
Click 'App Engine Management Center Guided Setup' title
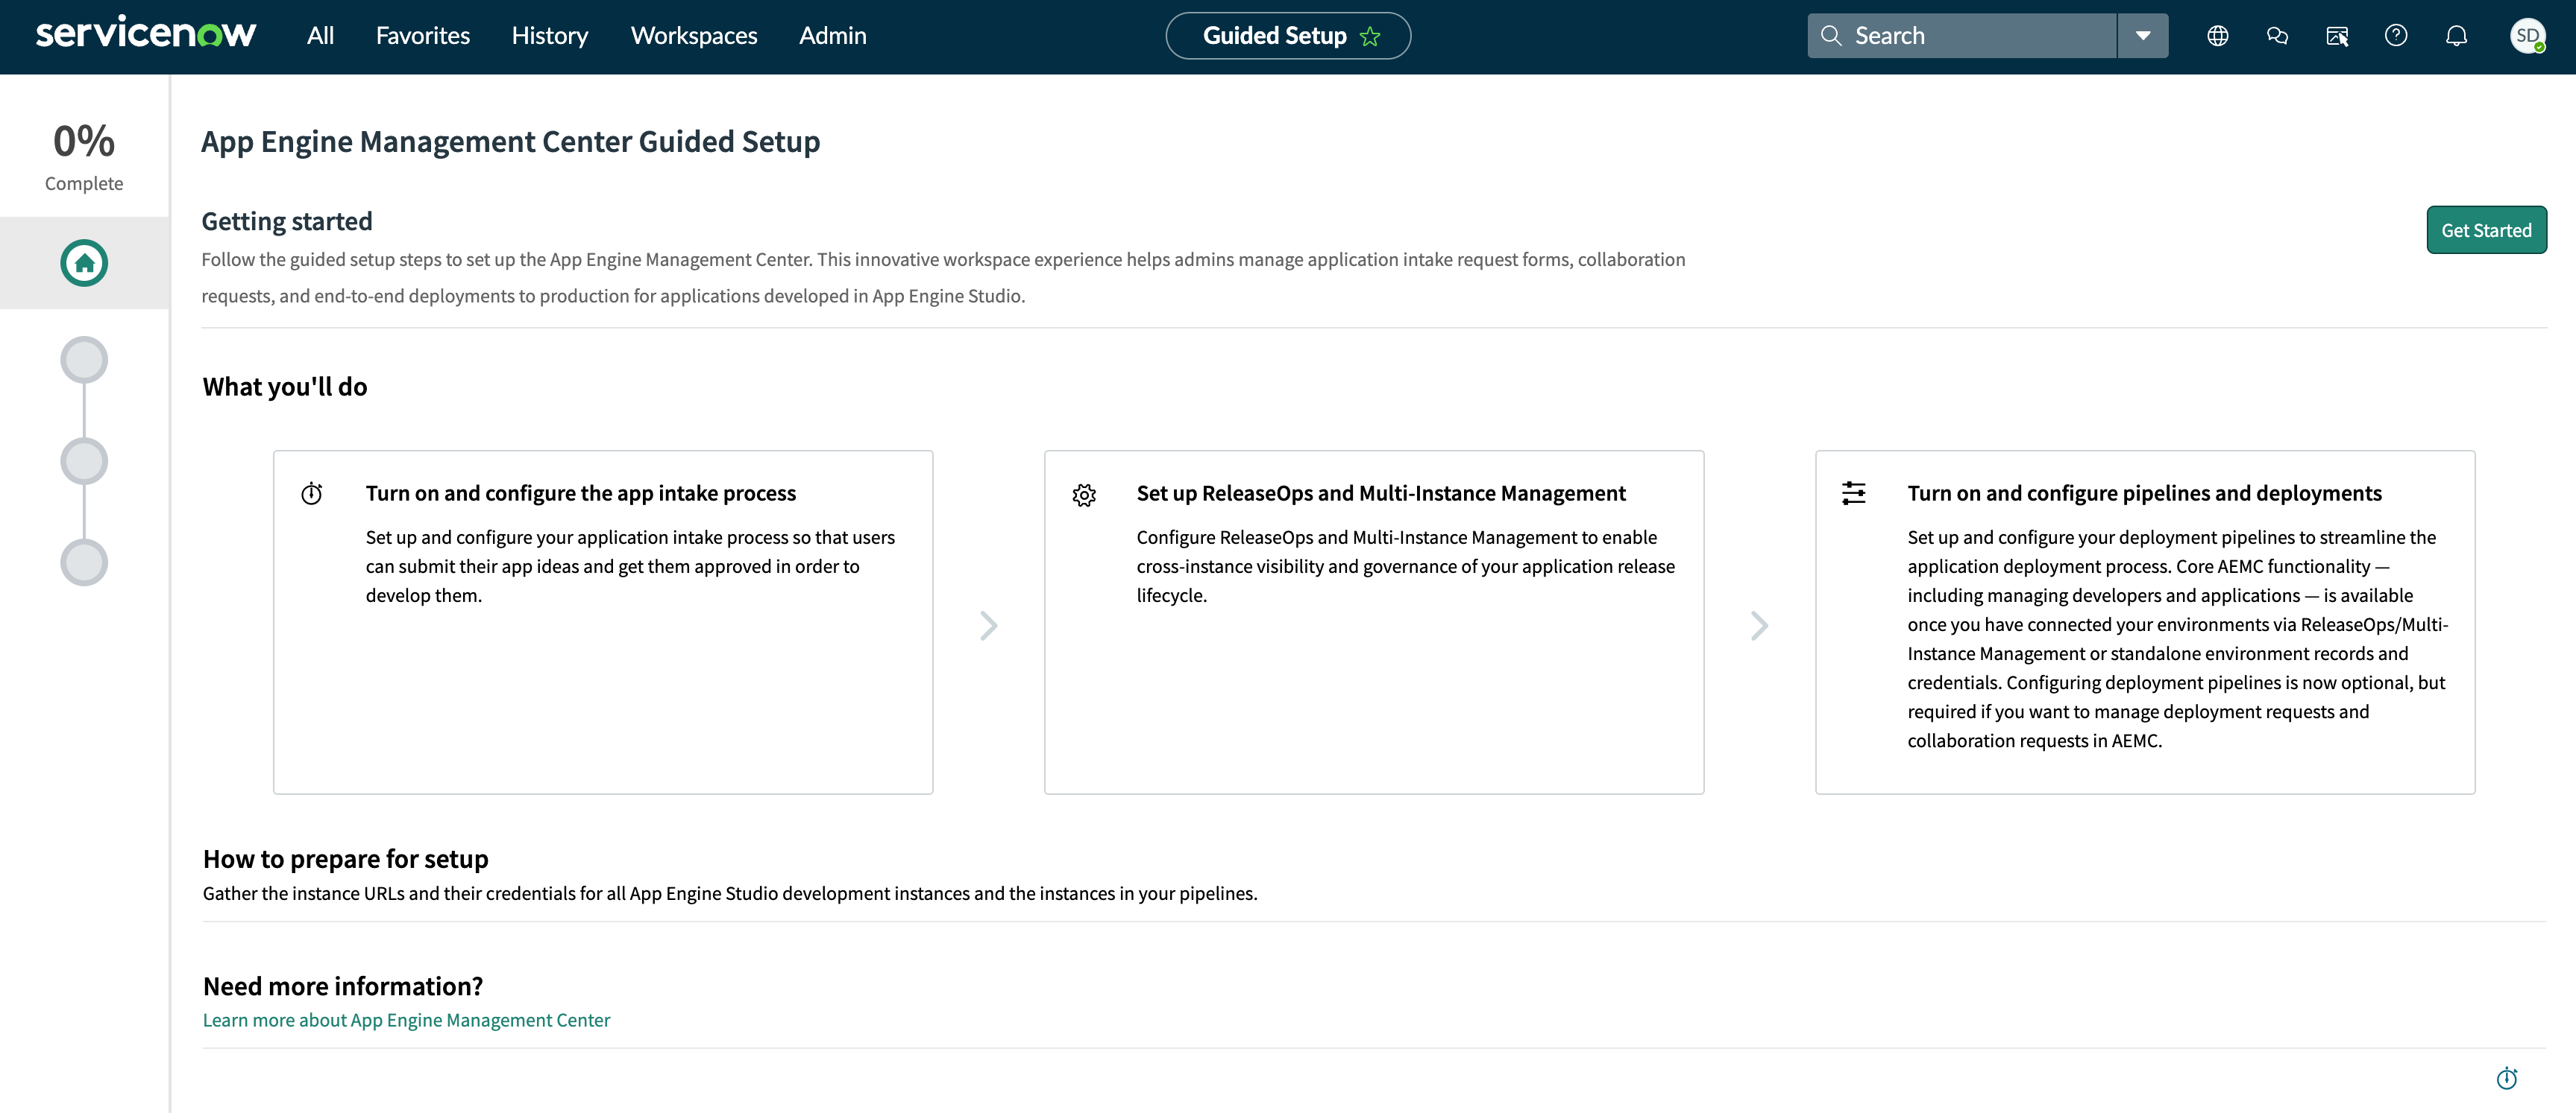coord(510,142)
